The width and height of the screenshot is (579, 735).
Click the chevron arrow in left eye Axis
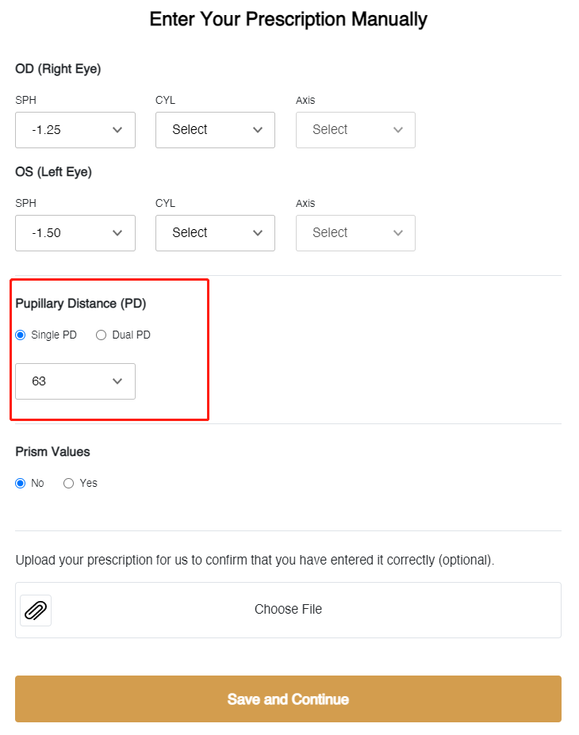tap(398, 233)
